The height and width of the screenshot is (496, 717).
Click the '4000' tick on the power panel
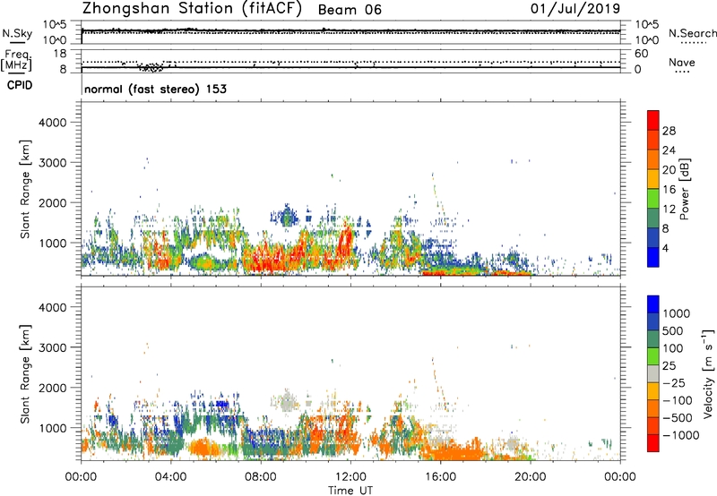pyautogui.click(x=52, y=123)
